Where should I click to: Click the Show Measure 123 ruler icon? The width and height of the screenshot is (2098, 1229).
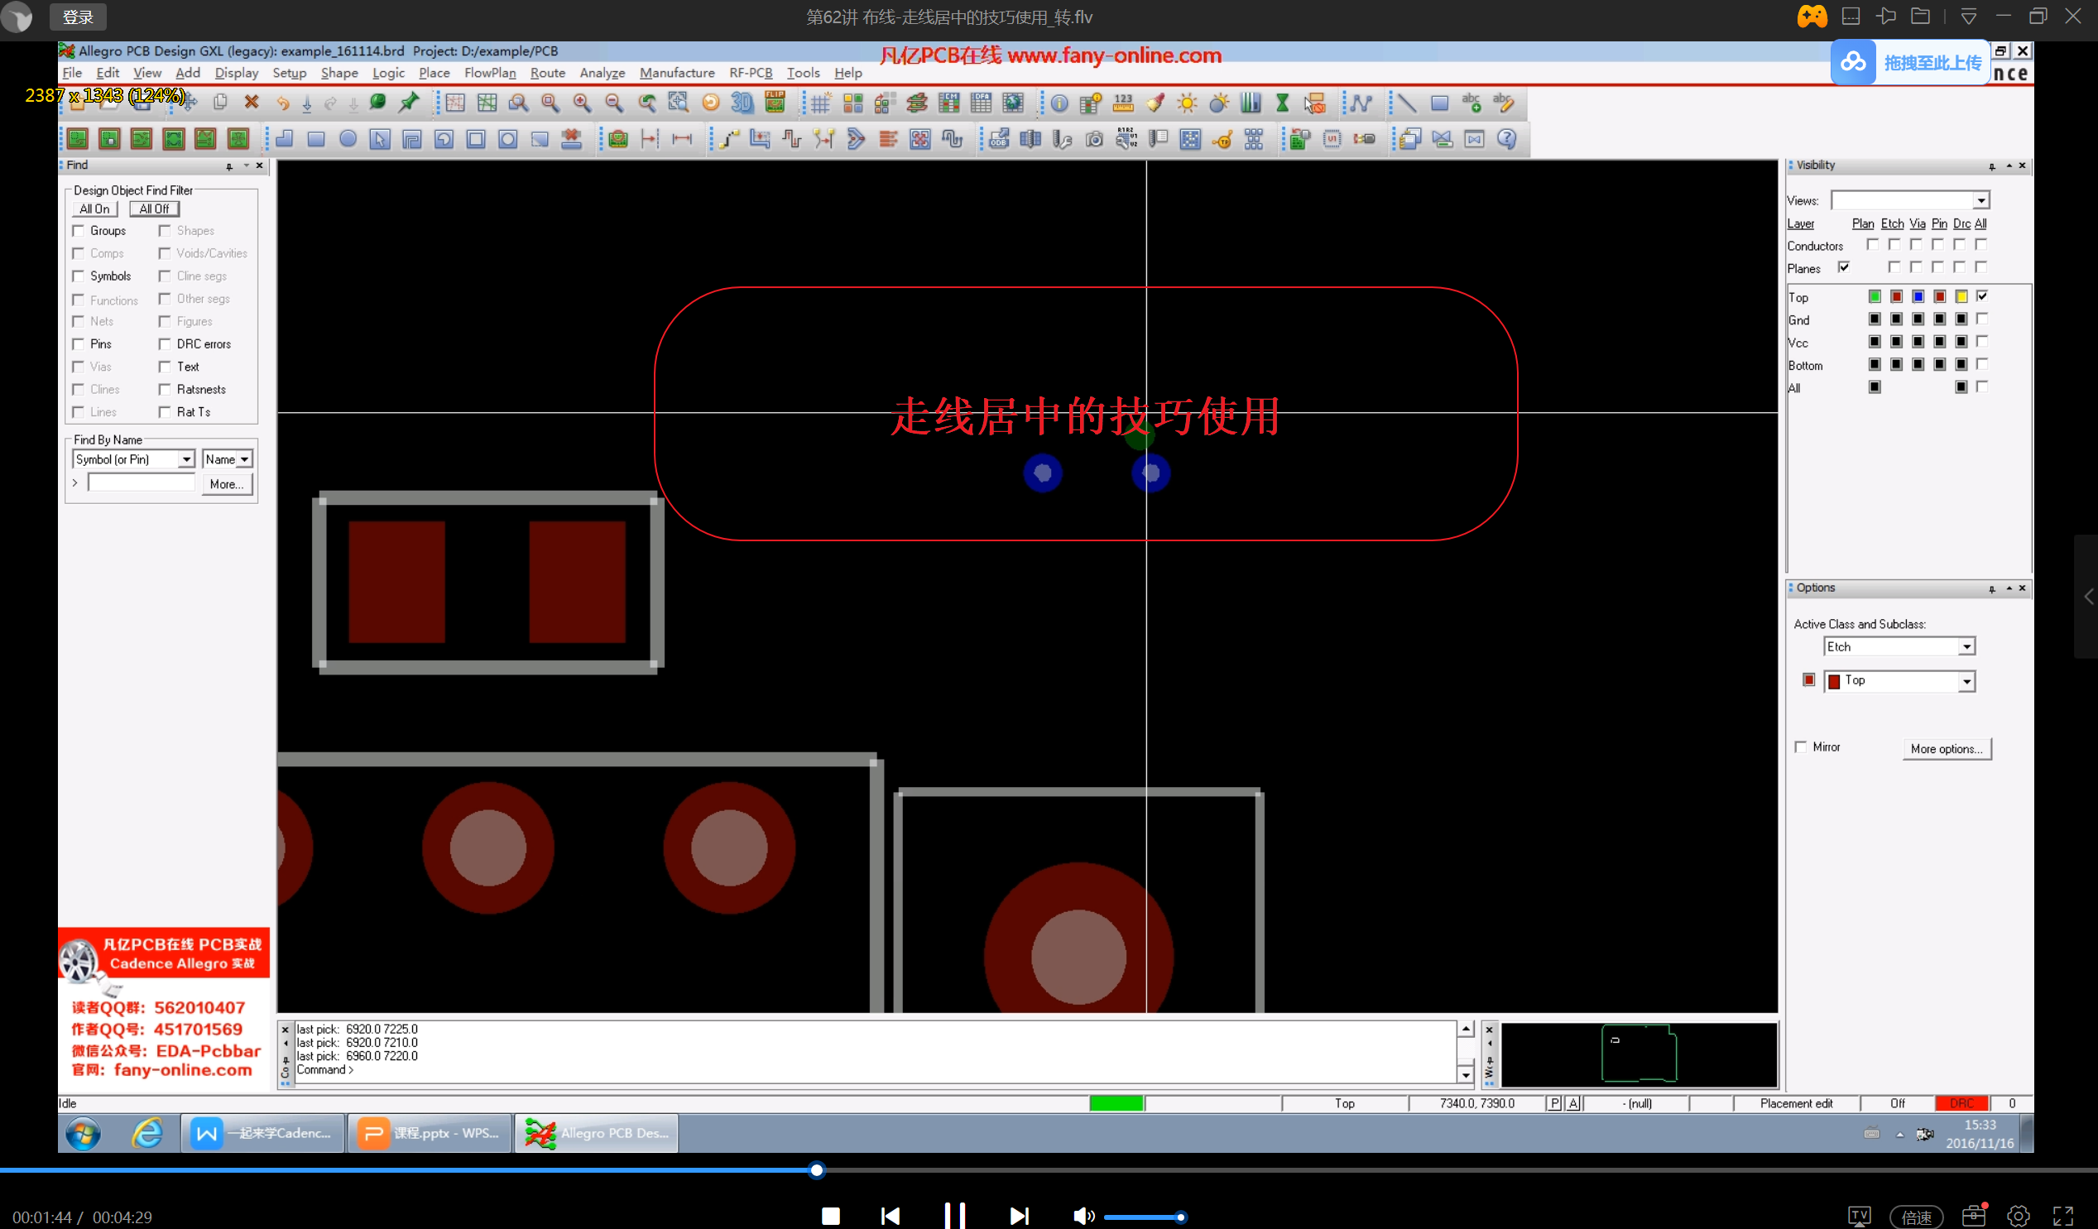point(1123,103)
